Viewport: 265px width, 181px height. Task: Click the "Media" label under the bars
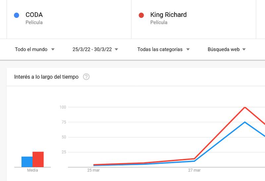[x=32, y=170]
